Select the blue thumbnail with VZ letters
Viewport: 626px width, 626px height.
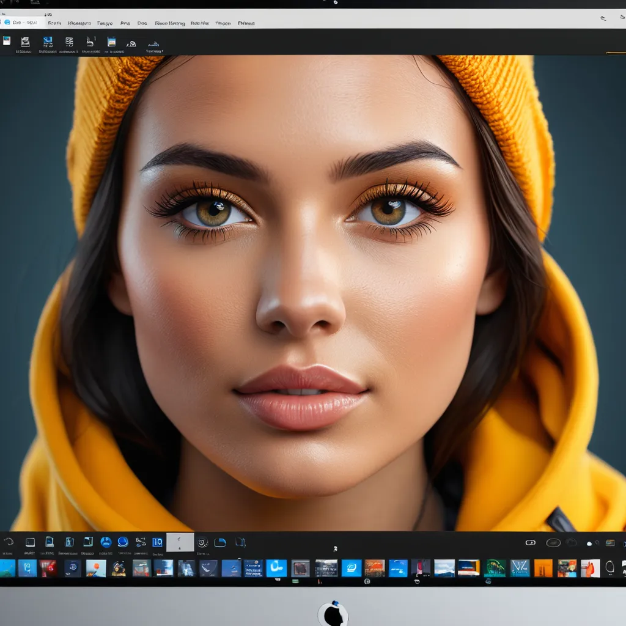click(x=520, y=568)
